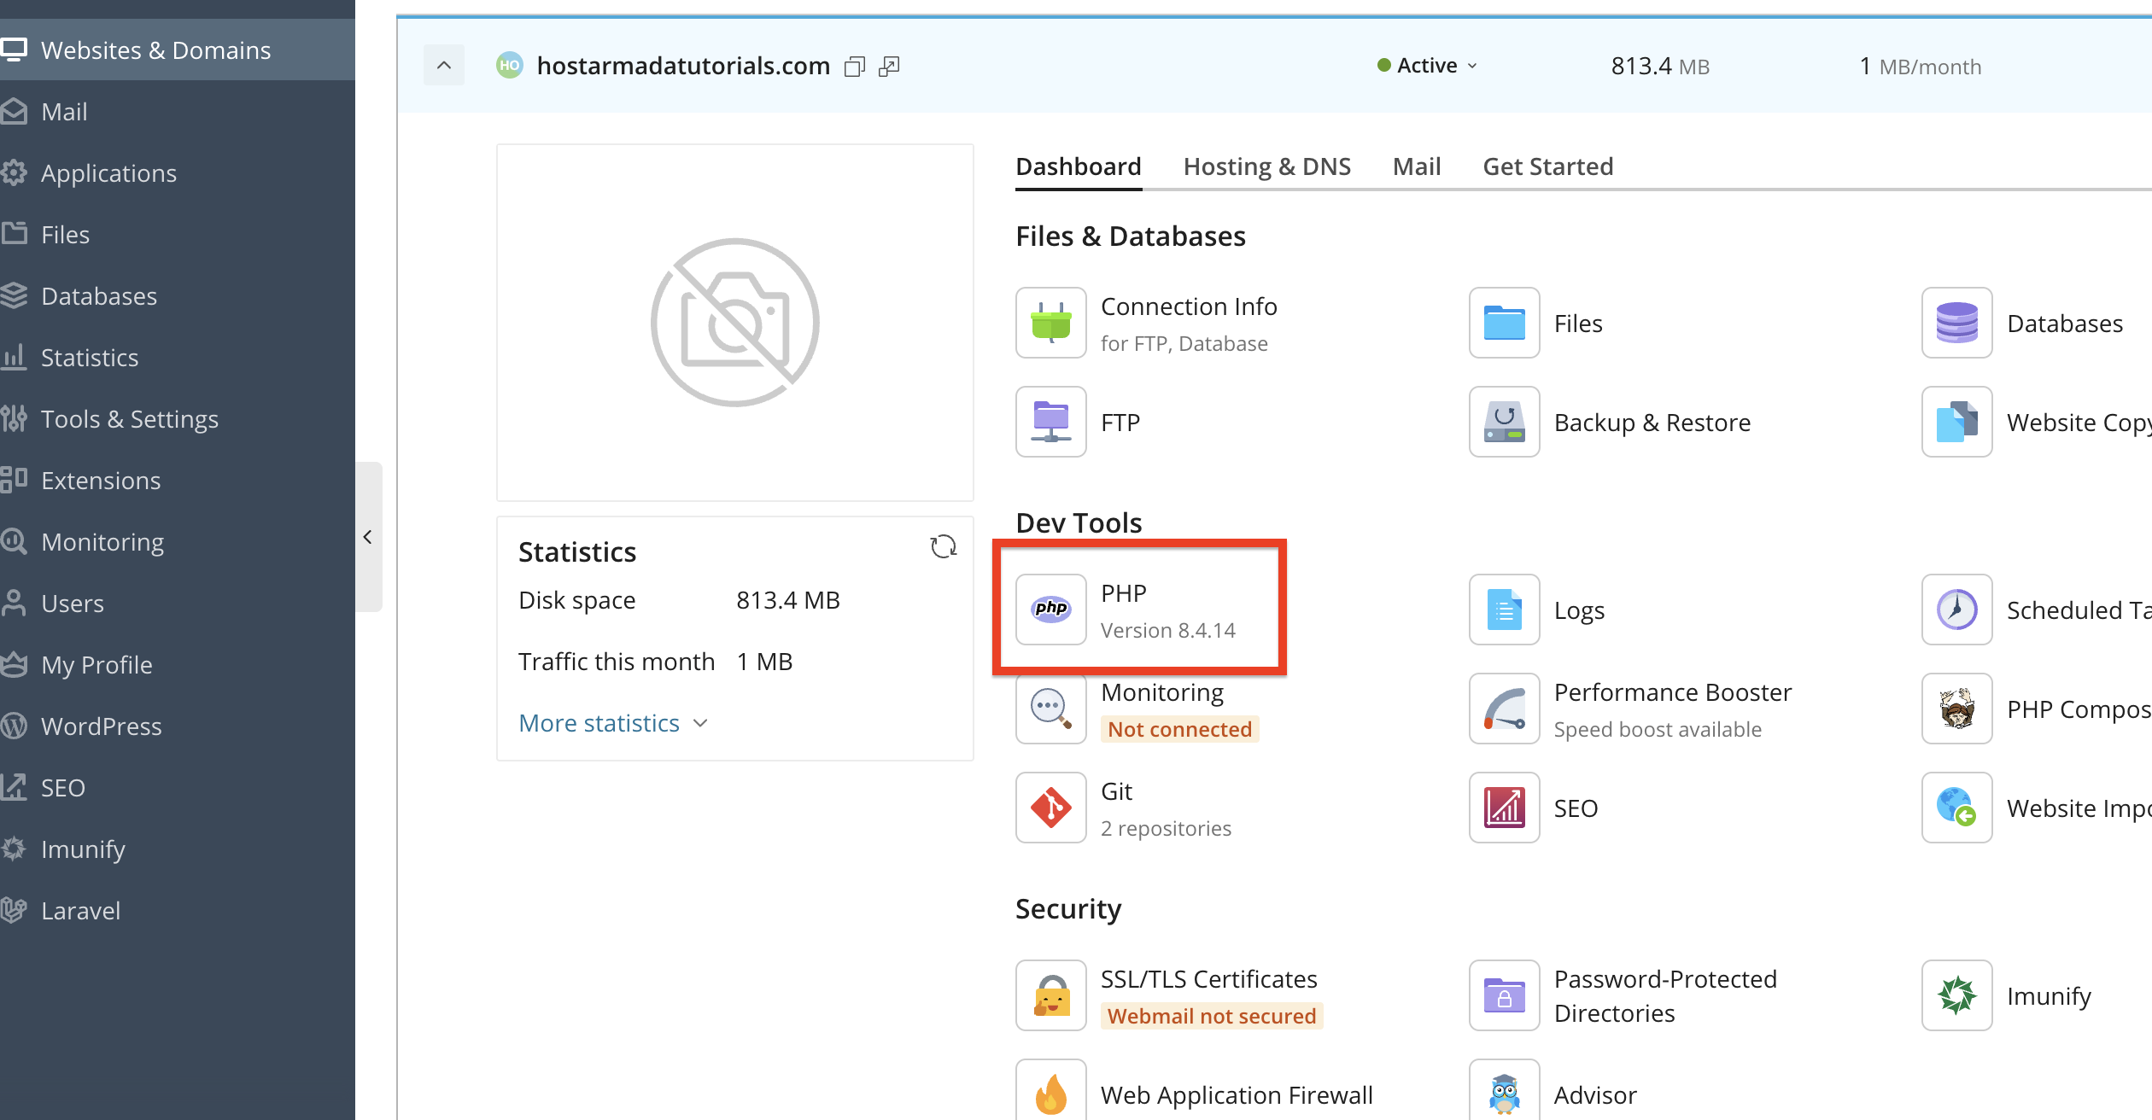Go to Tools & Settings in sidebar
The width and height of the screenshot is (2152, 1120).
tap(129, 419)
